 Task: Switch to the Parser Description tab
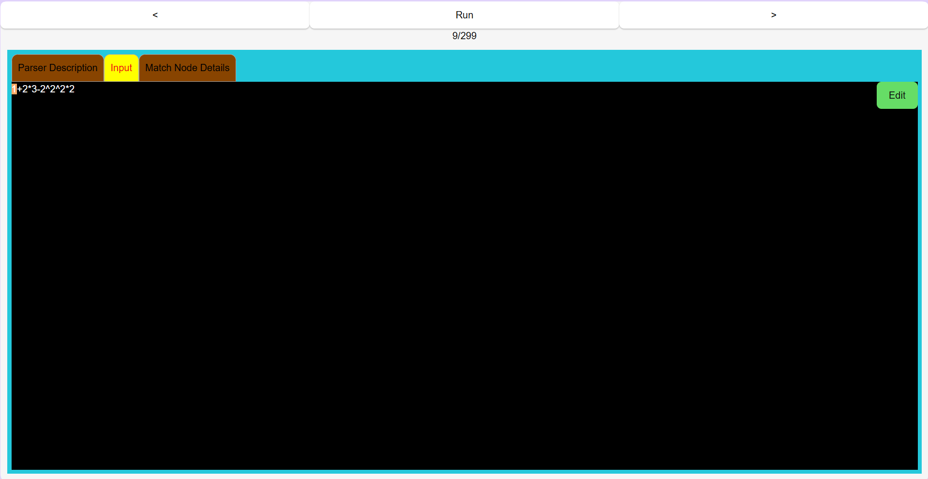point(57,68)
